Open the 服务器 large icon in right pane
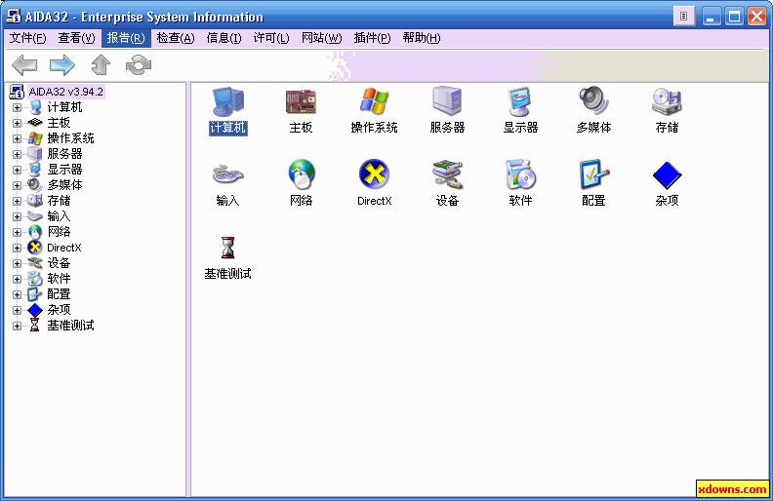The width and height of the screenshot is (773, 501). (447, 102)
